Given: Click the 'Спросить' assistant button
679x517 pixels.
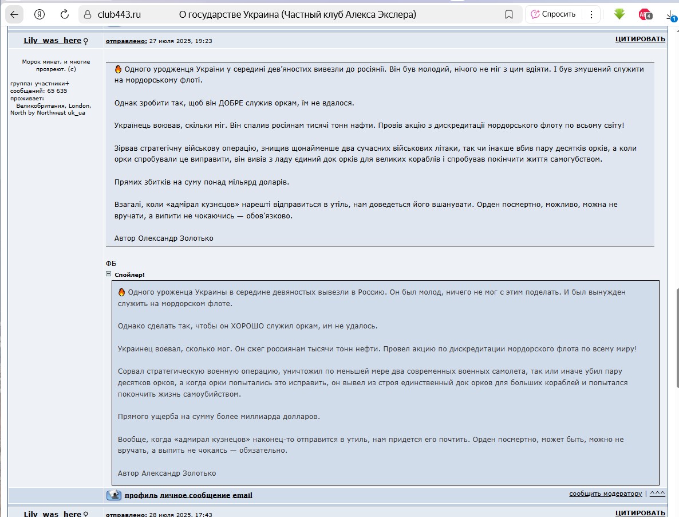Looking at the screenshot, I should click(553, 14).
